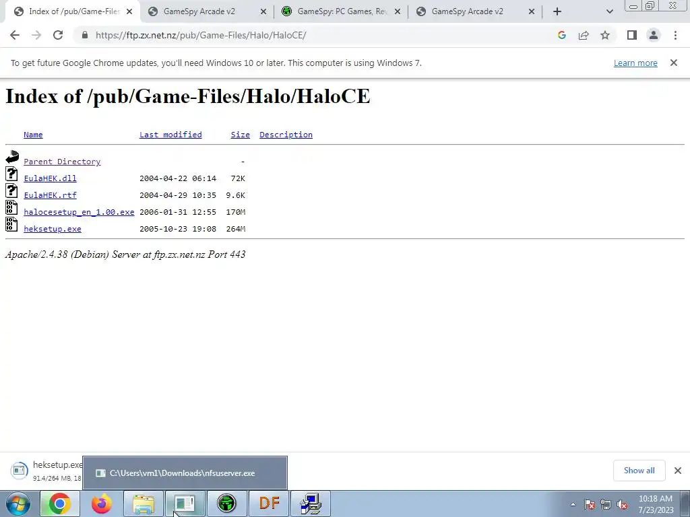
Task: Sort listing by Description
Action: click(x=286, y=135)
